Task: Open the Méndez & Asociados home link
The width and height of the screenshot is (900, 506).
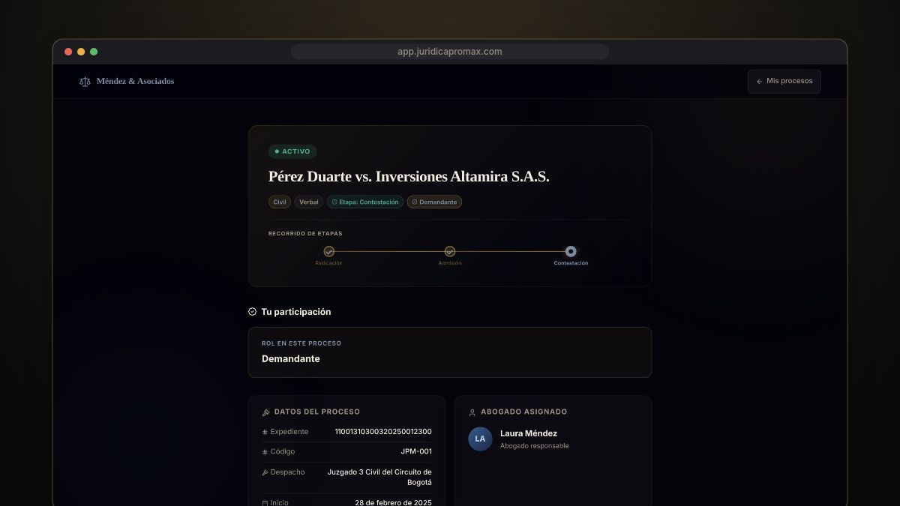Action: pos(127,82)
